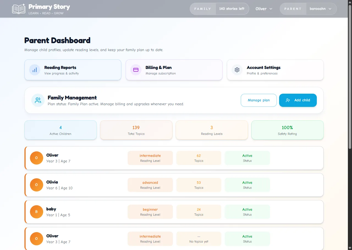The width and height of the screenshot is (352, 250).
Task: Select the Active Children stat card
Action: tap(61, 130)
